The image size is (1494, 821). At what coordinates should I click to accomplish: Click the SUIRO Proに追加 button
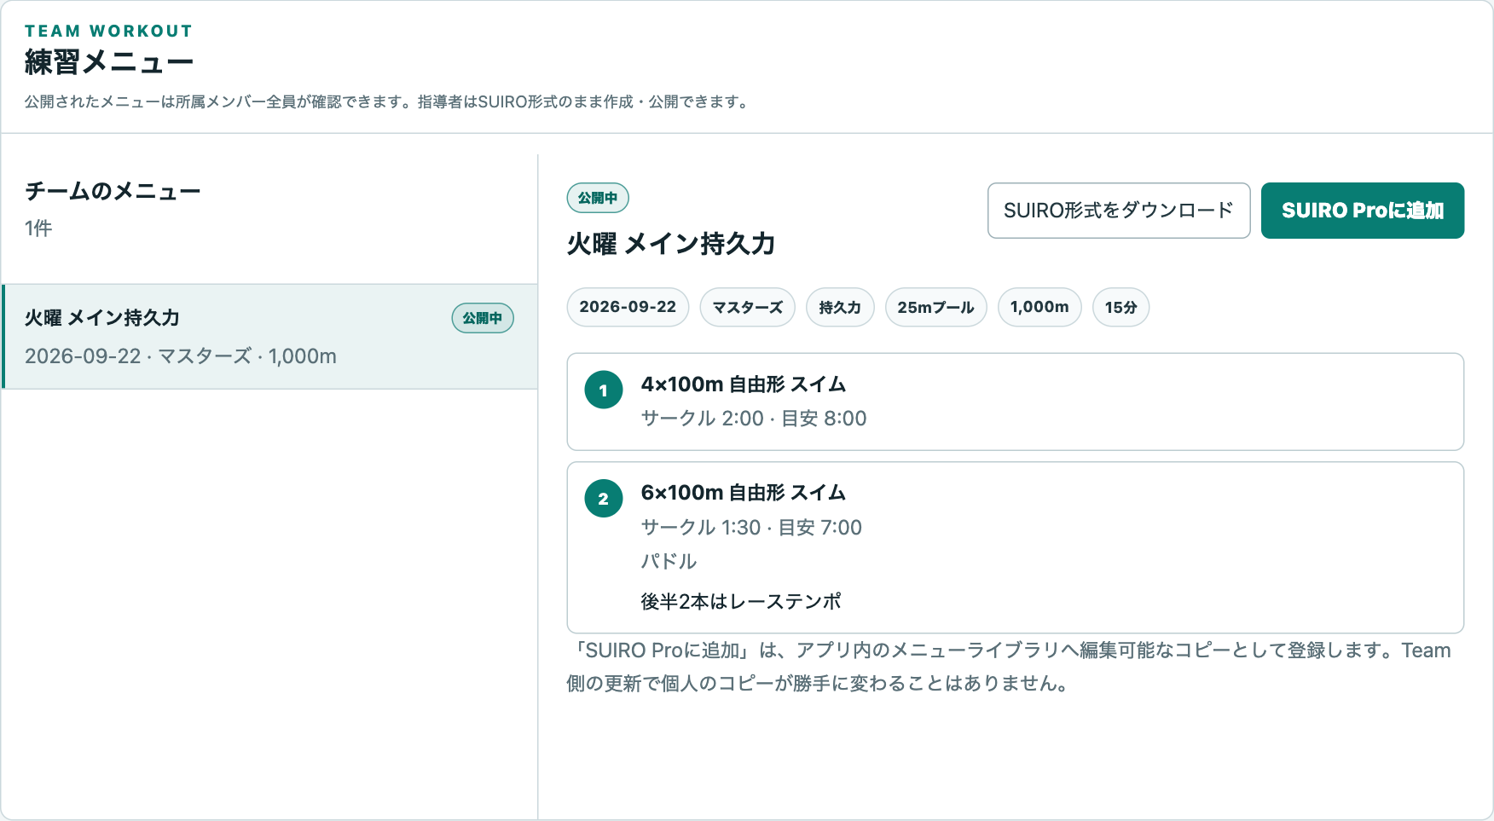(x=1363, y=211)
